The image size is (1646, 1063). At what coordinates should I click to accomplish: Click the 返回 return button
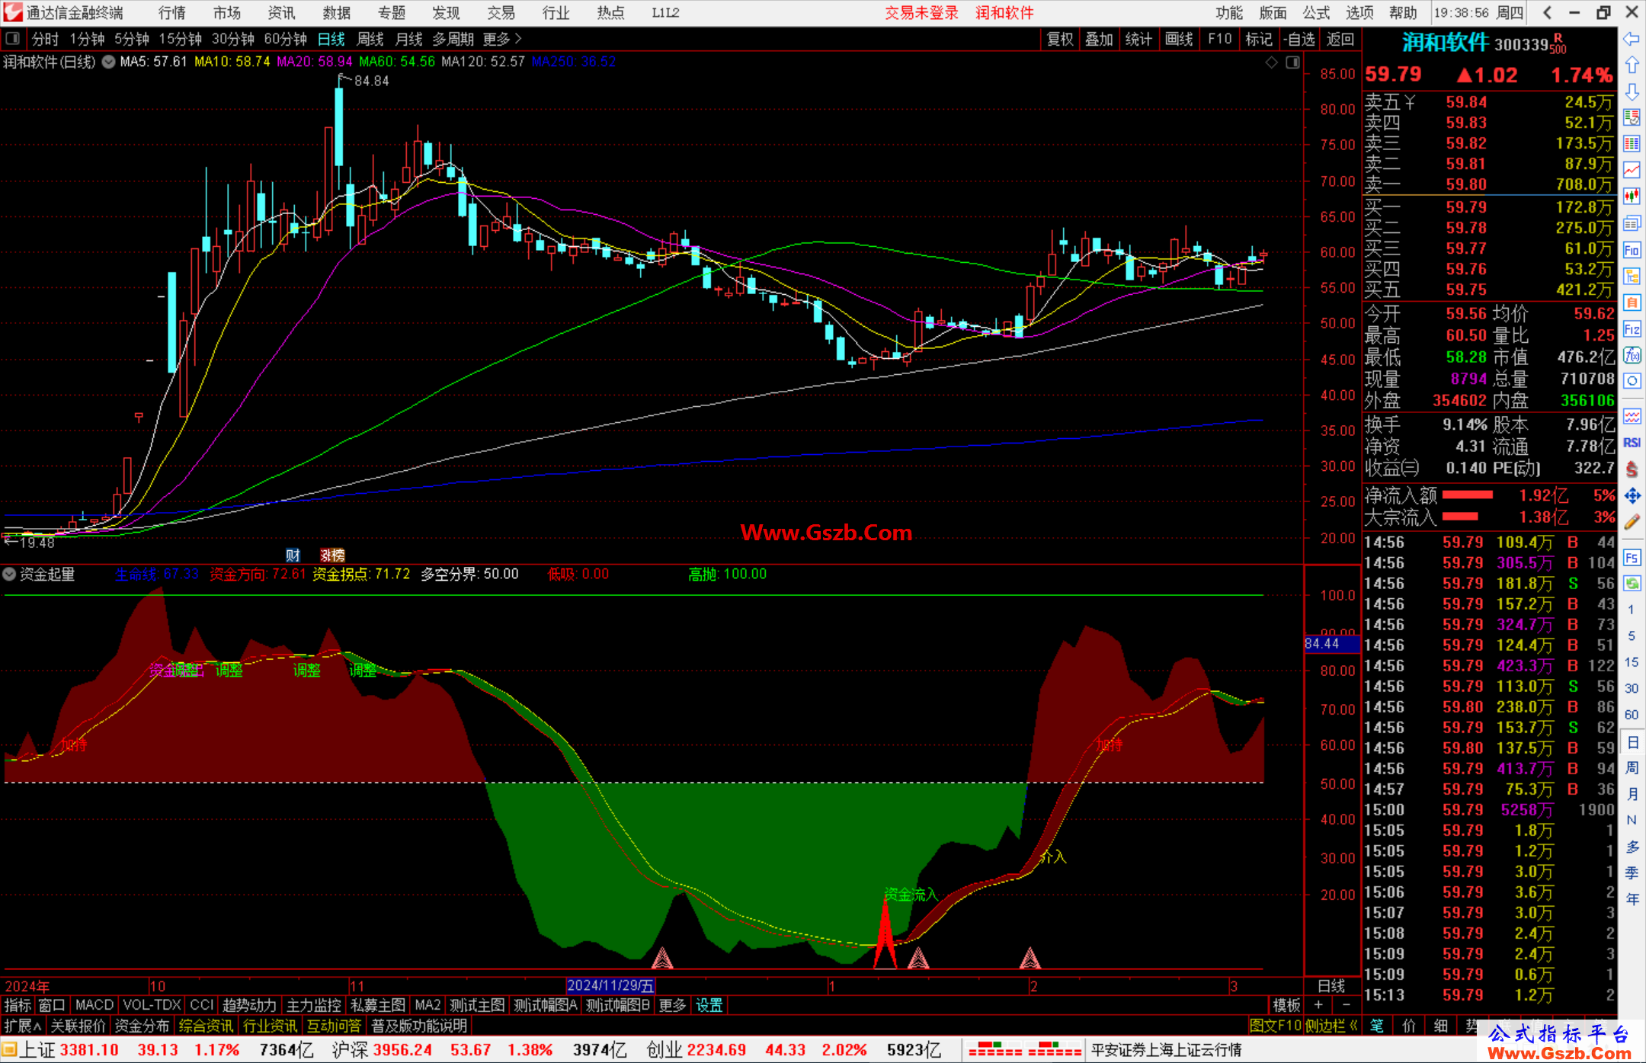(1340, 39)
